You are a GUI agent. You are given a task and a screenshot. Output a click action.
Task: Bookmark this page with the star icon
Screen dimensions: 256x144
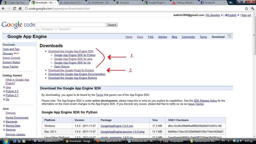[246, 8]
